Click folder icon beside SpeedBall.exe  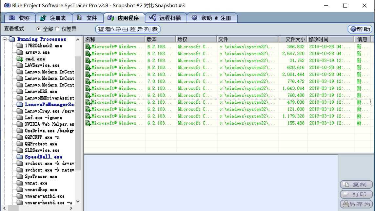click(20, 157)
